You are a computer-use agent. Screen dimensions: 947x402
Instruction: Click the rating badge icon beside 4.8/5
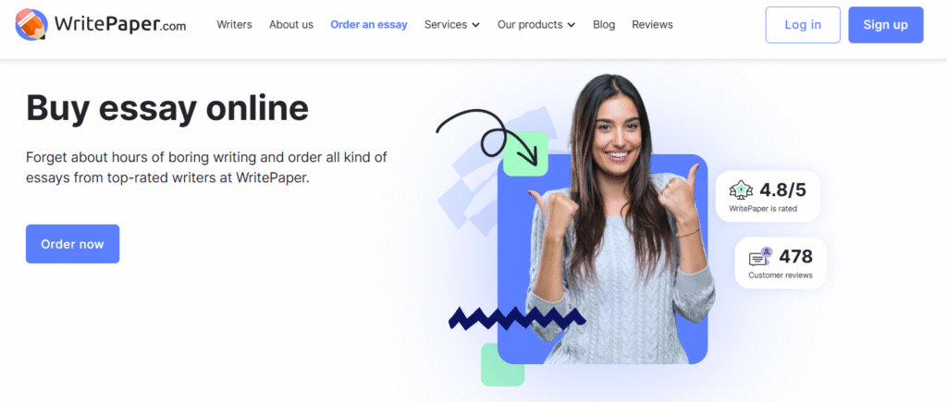(x=741, y=190)
